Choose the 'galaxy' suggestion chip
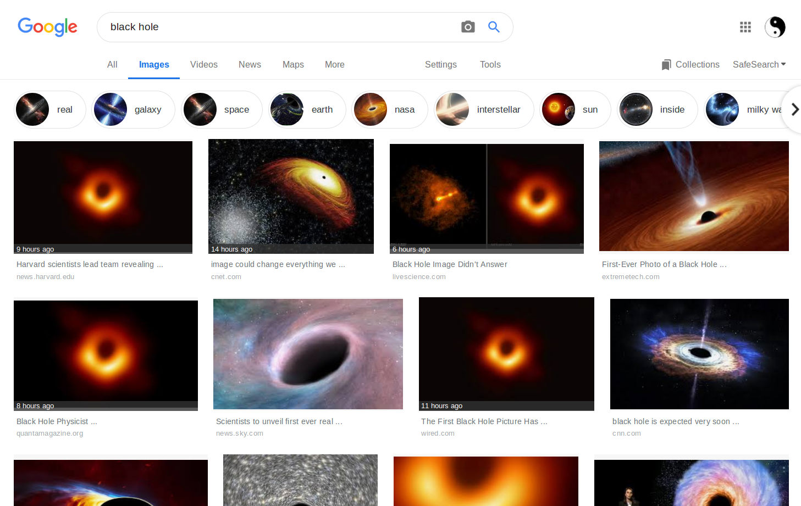The image size is (801, 506). point(133,110)
